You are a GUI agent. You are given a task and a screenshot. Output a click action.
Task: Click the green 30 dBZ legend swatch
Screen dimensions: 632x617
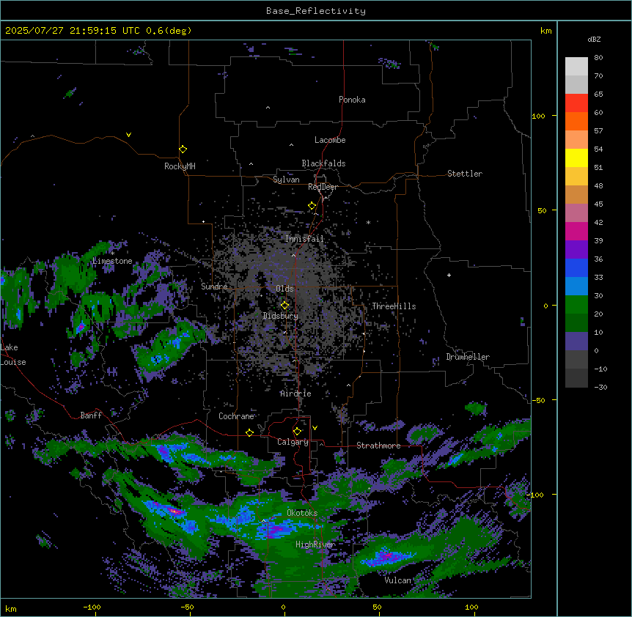tap(576, 305)
